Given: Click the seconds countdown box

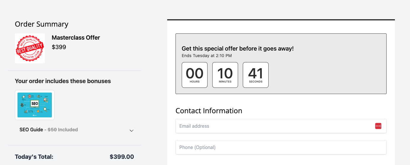Looking at the screenshot, I should click(256, 75).
